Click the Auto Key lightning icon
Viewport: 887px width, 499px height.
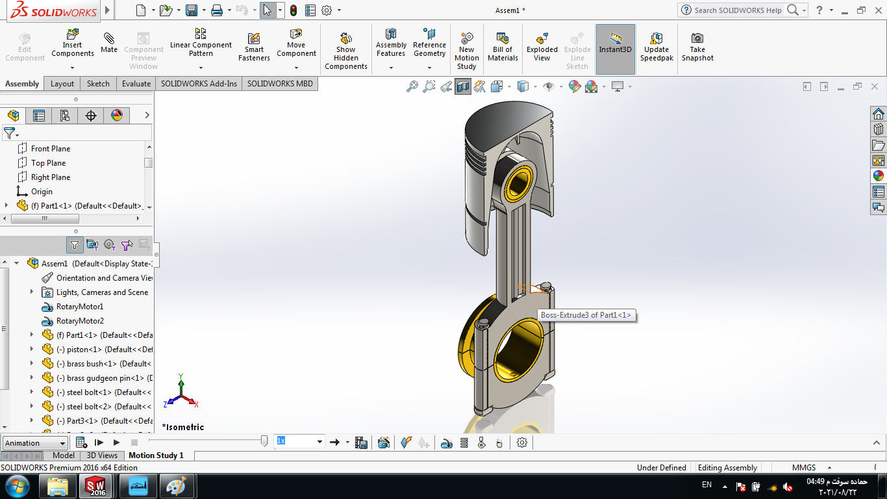pyautogui.click(x=406, y=442)
